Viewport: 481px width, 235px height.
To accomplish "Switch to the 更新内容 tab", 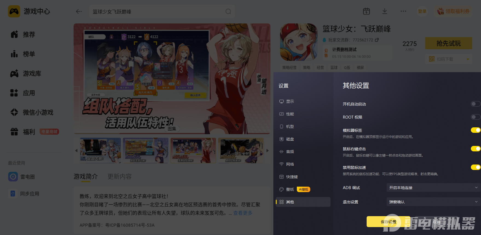I will coord(120,177).
